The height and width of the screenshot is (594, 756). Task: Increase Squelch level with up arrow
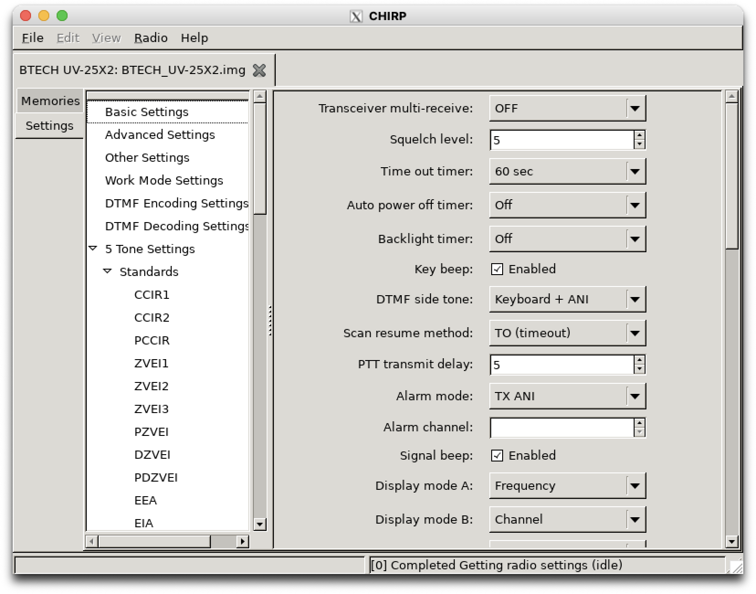pyautogui.click(x=640, y=135)
